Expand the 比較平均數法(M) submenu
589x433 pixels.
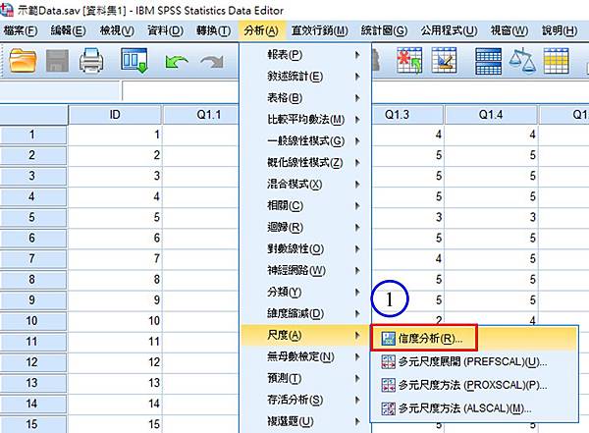pos(305,120)
